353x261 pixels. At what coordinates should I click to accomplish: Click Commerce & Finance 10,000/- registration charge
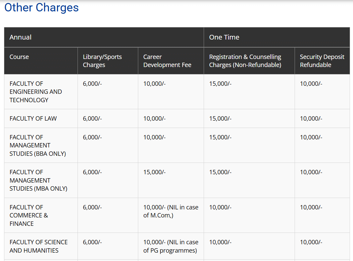[220, 207]
